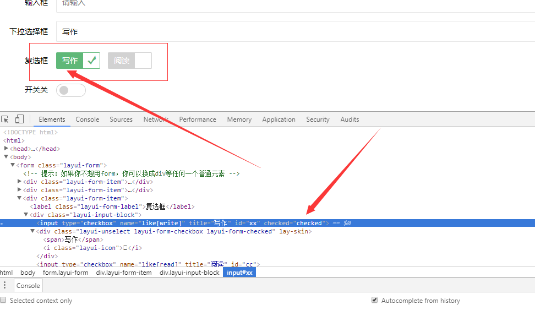
Task: Collapse the expanded layui-form-item div
Action: [x=19, y=198]
